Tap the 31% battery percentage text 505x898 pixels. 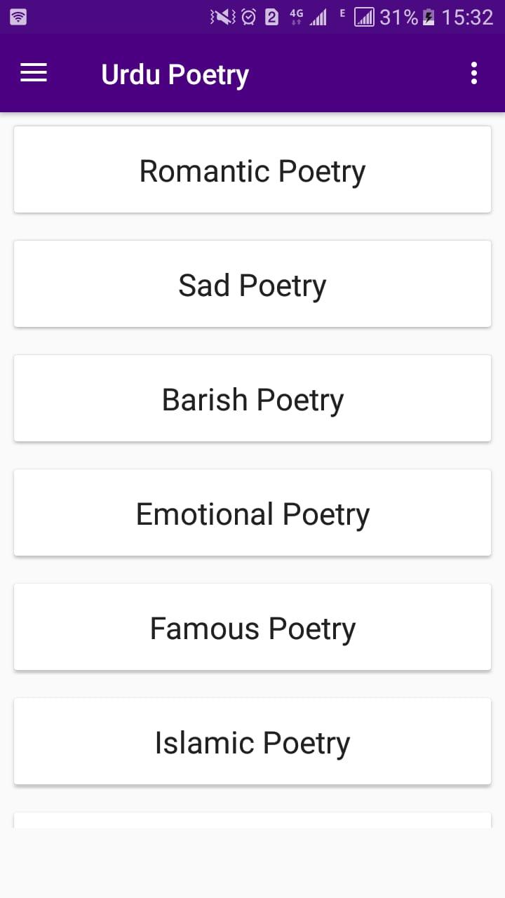398,17
